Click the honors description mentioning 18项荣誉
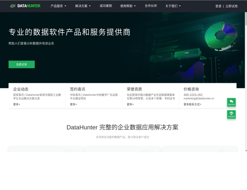The image size is (247, 190). 151,97
